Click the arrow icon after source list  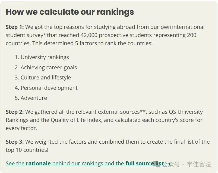coord(168,164)
